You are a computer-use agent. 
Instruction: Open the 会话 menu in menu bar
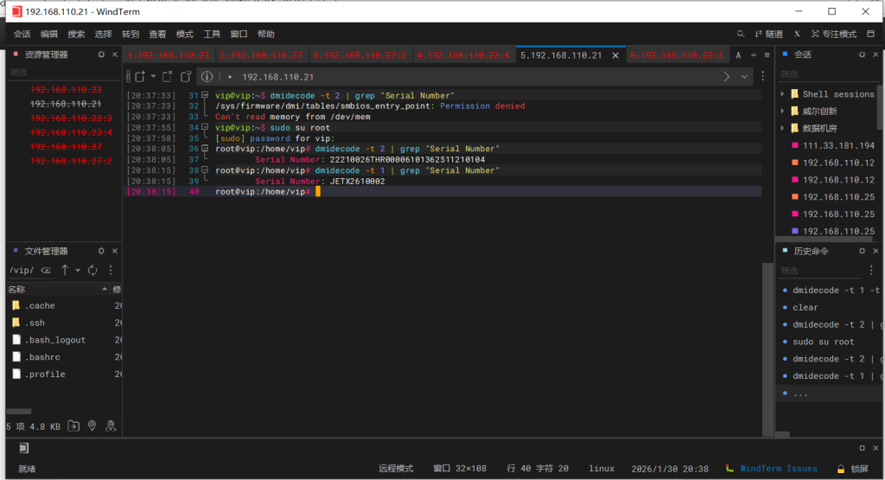coord(22,35)
